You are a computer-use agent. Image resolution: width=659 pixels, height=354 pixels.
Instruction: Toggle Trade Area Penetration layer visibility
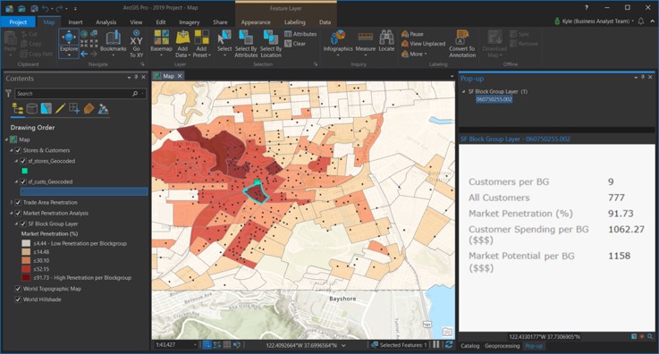18,202
